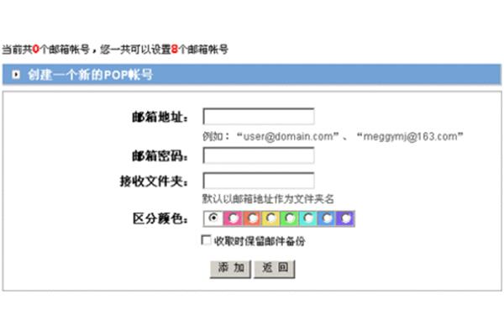The image size is (504, 336).
Task: Select the blue color radio button
Action: (x=327, y=218)
